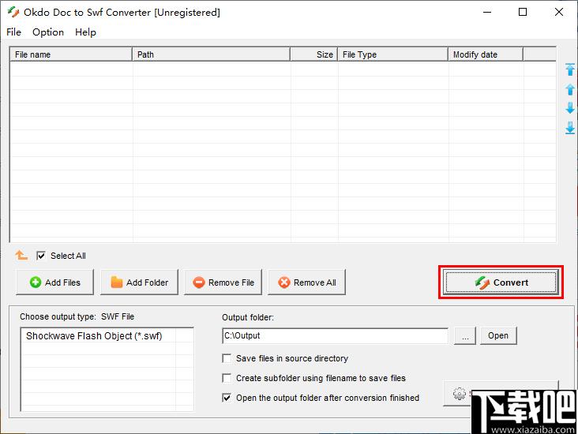Open the Help menu
Screen dimensions: 578x434
tap(85, 32)
